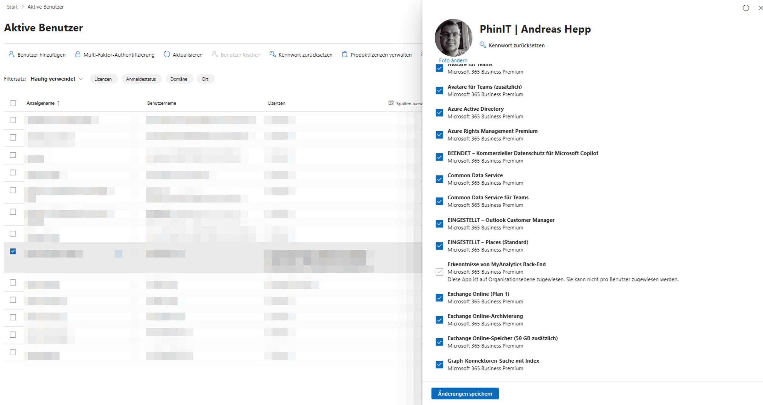Screen dimensions: 763x405
Task: Uncheck Common Data Service für Teams
Action: (439, 201)
